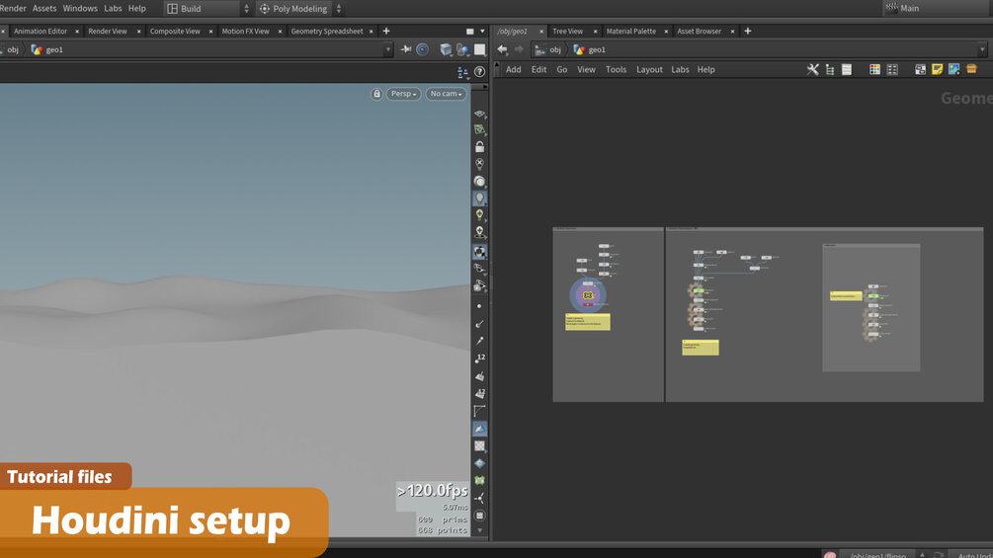The height and width of the screenshot is (558, 993).
Task: Open the Tool Menu wrench icon
Action: pyautogui.click(x=812, y=69)
